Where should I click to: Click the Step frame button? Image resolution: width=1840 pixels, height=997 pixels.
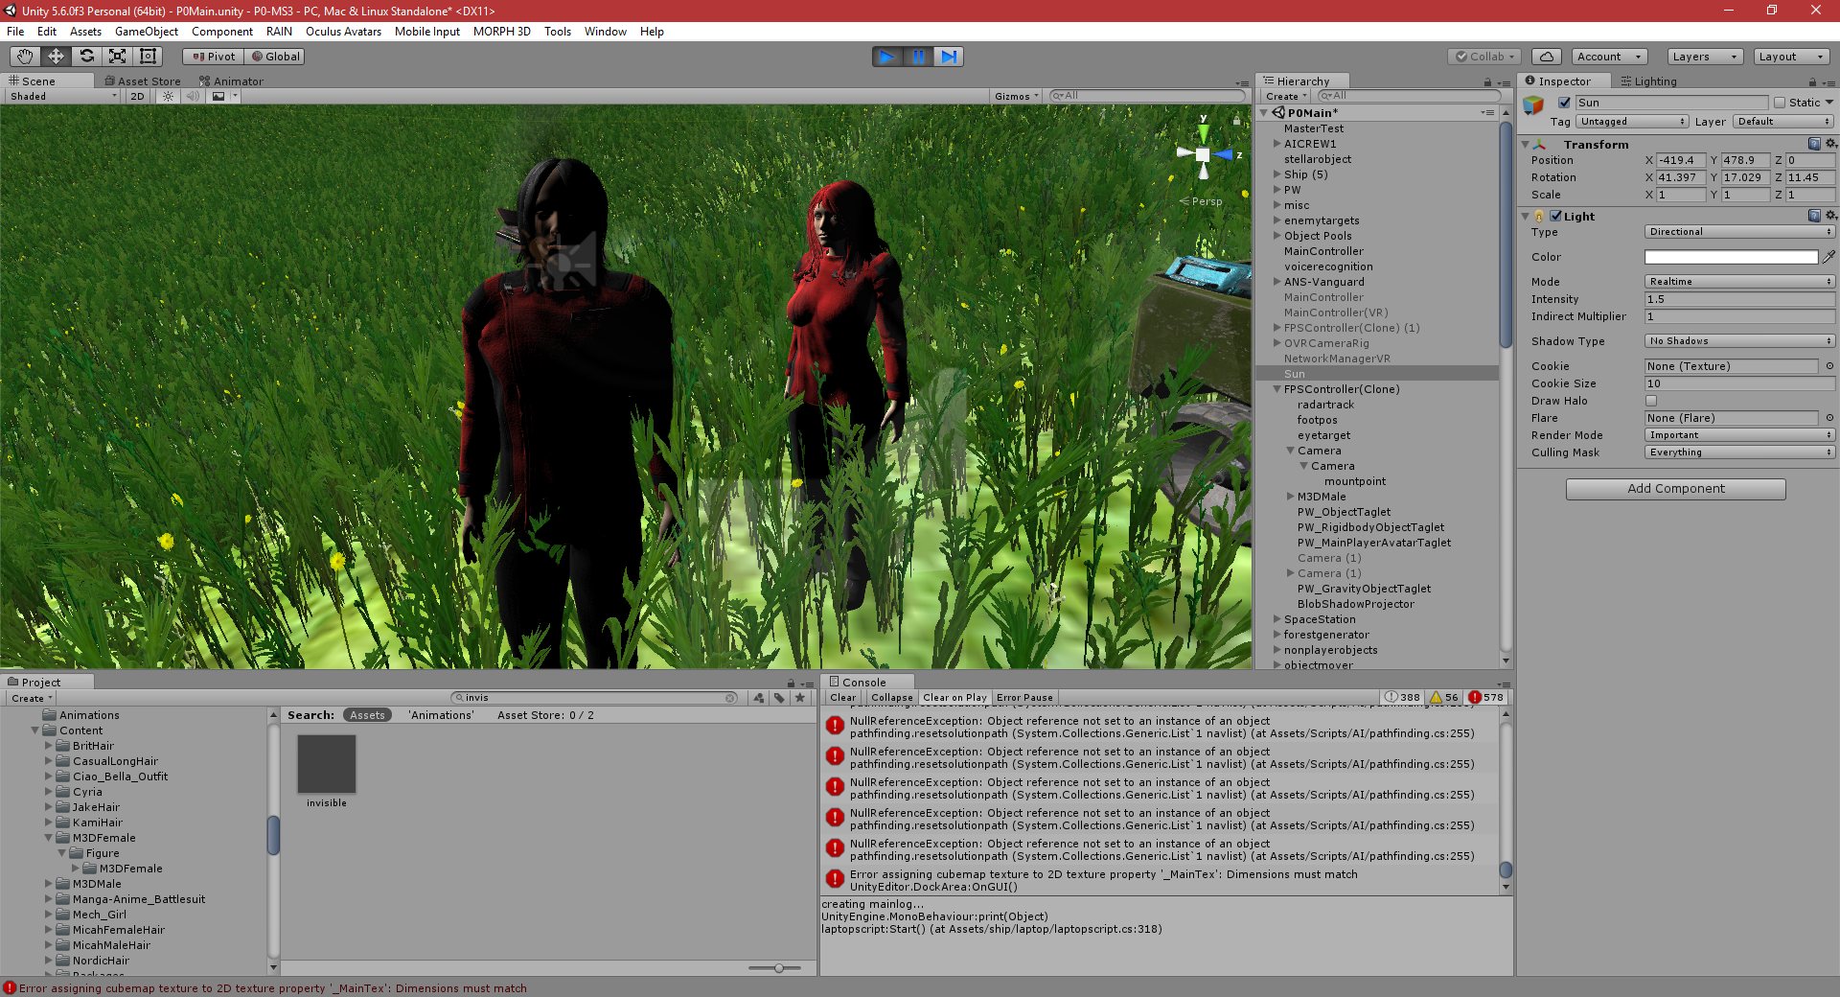point(949,57)
